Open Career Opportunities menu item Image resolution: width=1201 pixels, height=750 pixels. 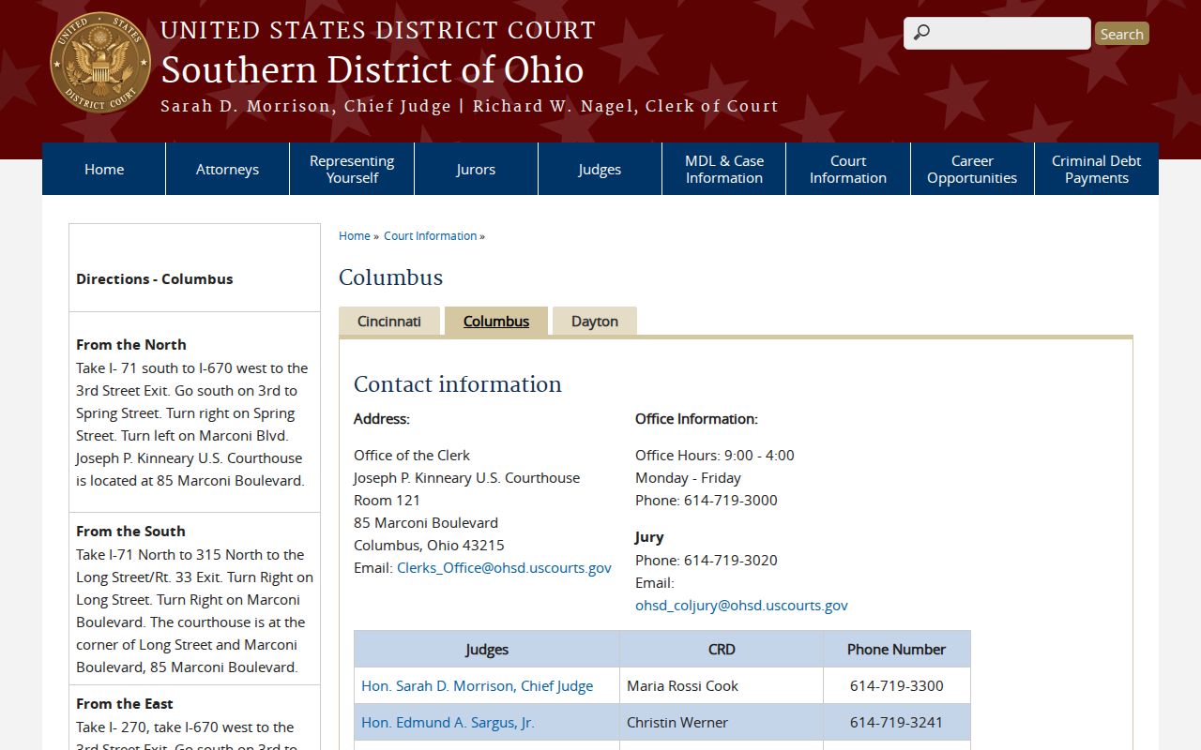pos(972,169)
